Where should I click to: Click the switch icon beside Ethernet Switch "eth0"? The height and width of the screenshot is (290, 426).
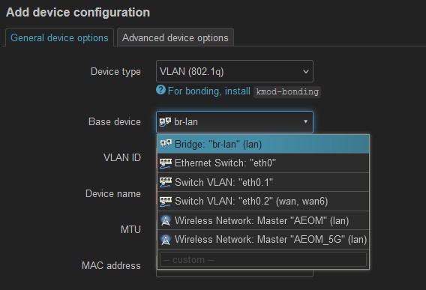point(166,163)
